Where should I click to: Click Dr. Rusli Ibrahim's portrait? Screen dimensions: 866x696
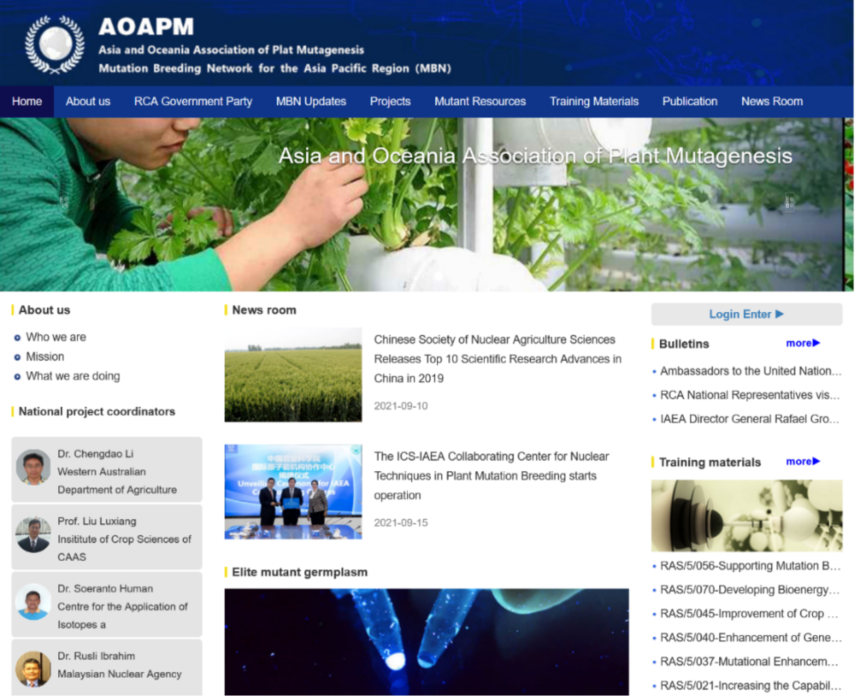coord(33,669)
